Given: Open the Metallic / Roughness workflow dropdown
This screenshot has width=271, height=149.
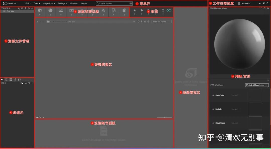Looking at the screenshot, I should coord(257,85).
